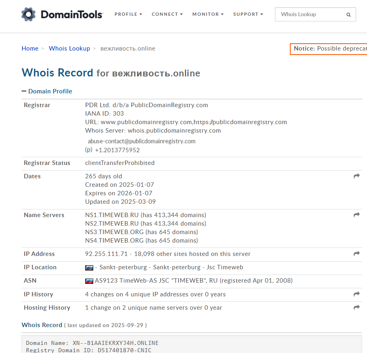Image resolution: width=367 pixels, height=353 pixels.
Task: Go to Home breadcrumb link
Action: (x=30, y=48)
